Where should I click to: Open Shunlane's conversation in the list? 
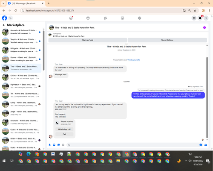coord(21,122)
